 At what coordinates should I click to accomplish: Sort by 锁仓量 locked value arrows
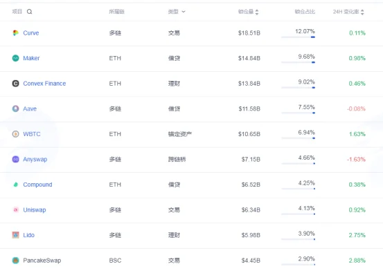[257, 12]
